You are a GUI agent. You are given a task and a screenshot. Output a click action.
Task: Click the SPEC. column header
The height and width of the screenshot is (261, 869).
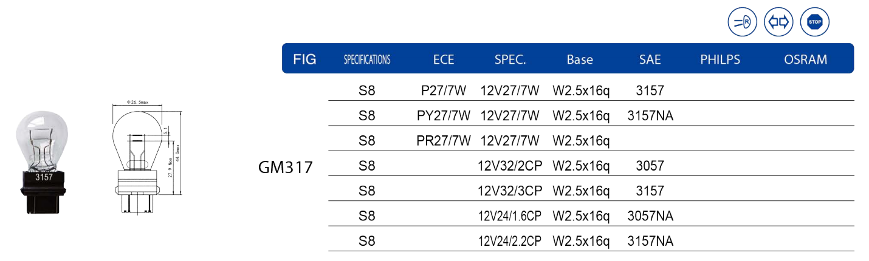(x=510, y=59)
